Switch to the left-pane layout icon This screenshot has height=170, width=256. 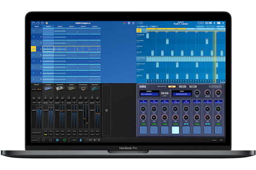click(x=215, y=23)
